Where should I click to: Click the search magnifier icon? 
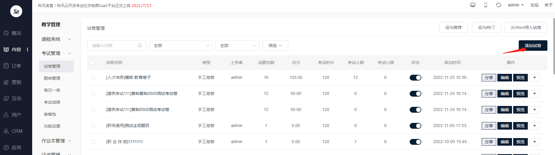coord(140,46)
